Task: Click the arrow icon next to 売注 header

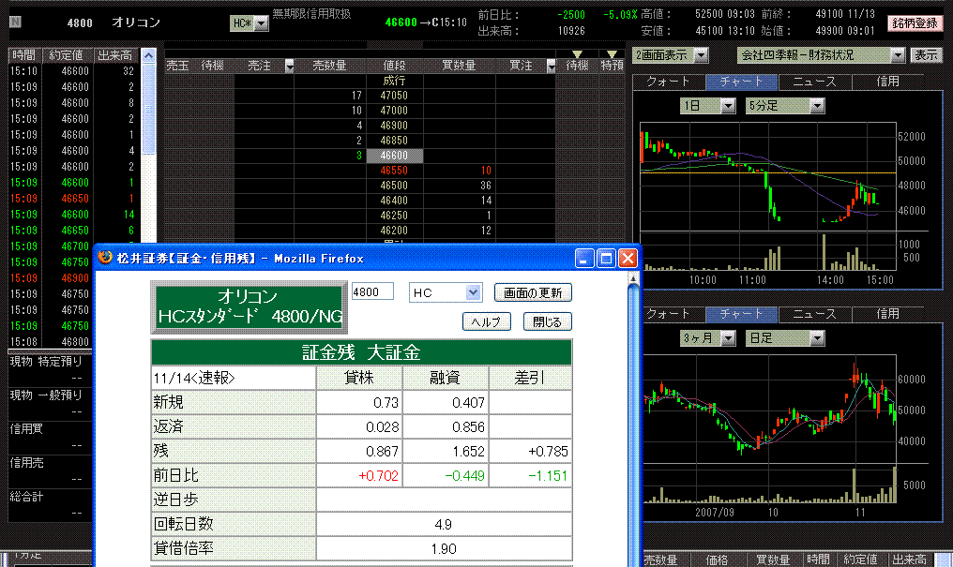Action: click(x=289, y=67)
